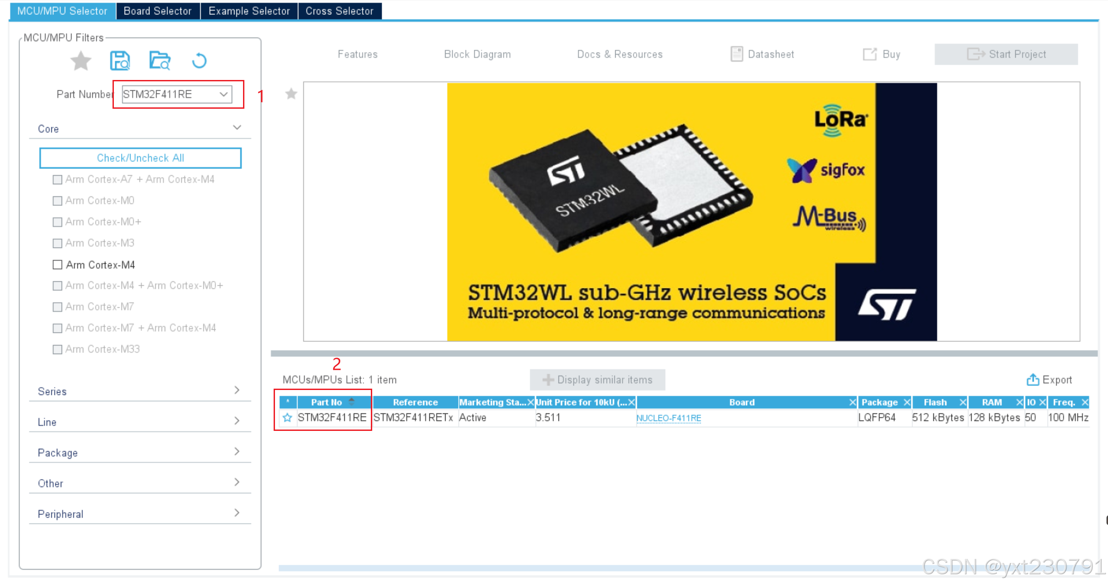Click the horizontal splitter bar below banner
Image resolution: width=1108 pixels, height=585 pixels.
point(684,354)
